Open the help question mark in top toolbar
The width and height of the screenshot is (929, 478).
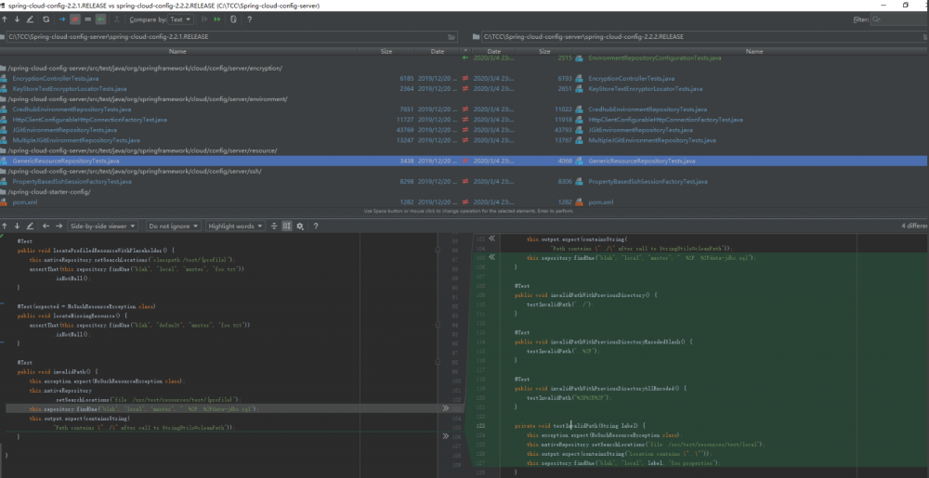[249, 19]
